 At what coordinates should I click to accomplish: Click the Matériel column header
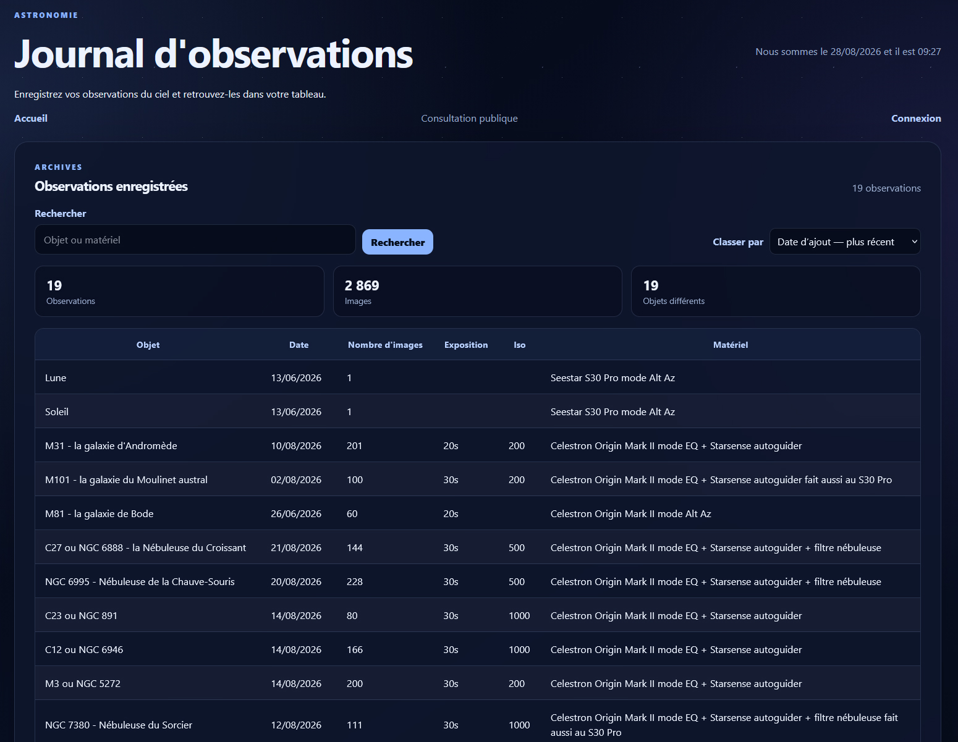731,345
